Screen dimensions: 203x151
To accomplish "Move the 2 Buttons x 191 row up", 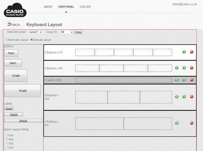I will tap(177, 123).
